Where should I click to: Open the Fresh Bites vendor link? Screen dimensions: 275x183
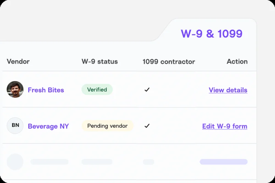point(46,90)
